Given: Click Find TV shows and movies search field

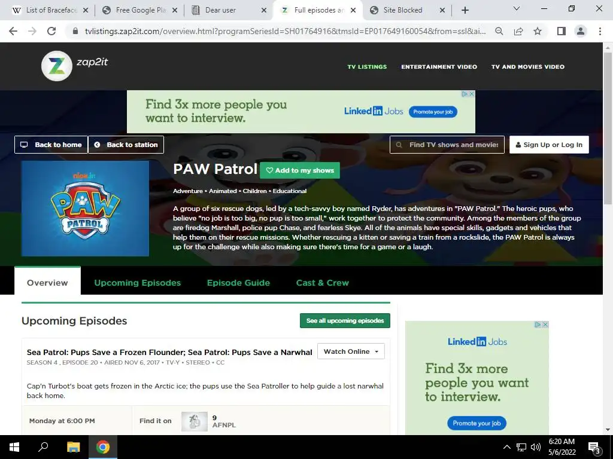Looking at the screenshot, I should [447, 145].
